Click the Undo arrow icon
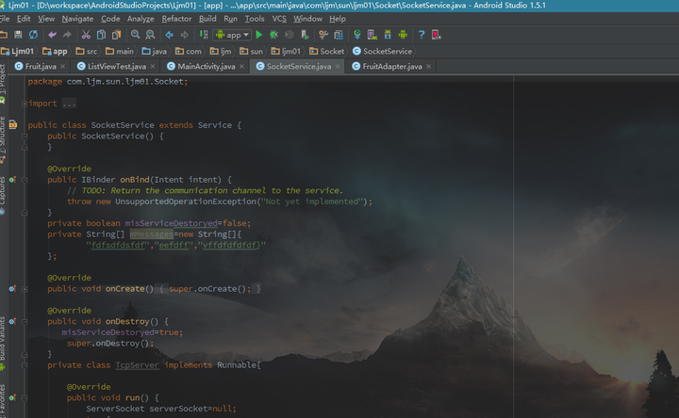679x418 pixels. point(53,35)
